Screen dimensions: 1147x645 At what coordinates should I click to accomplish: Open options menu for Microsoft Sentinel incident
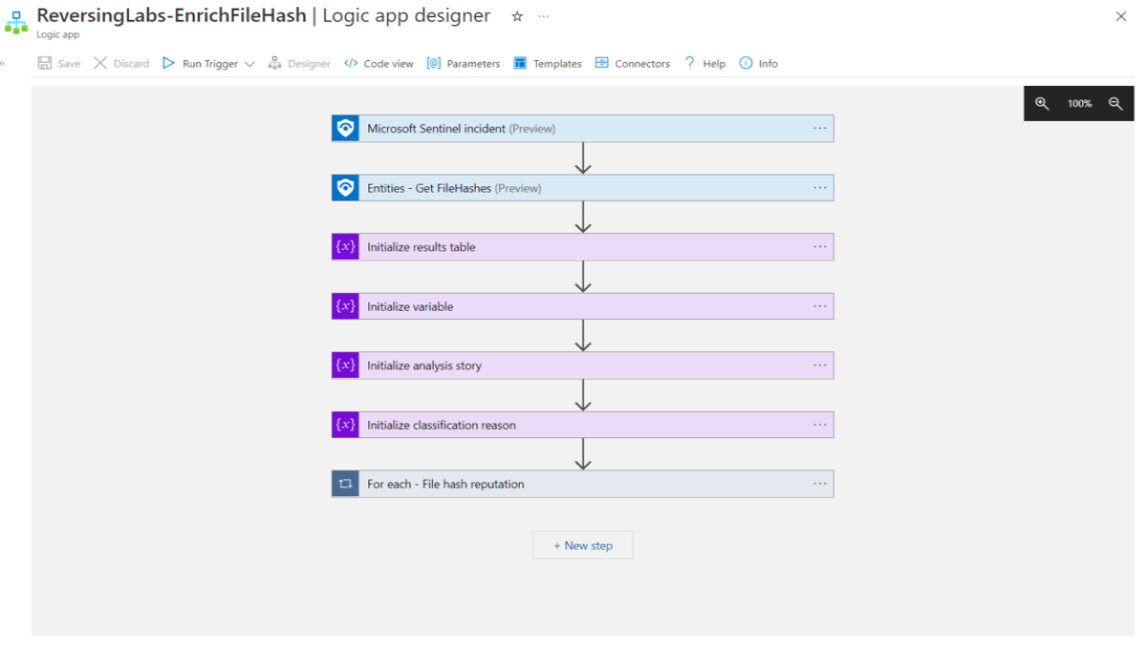(x=820, y=128)
